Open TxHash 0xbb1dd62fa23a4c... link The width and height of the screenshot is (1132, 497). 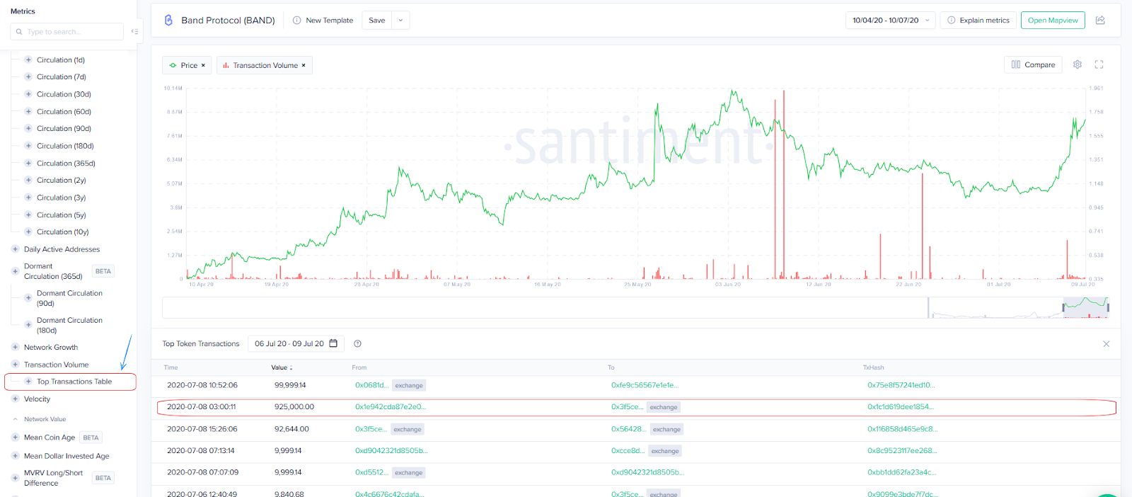(901, 472)
